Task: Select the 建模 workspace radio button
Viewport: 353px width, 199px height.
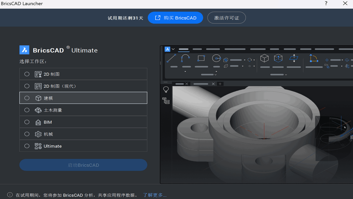Action: coord(27,98)
